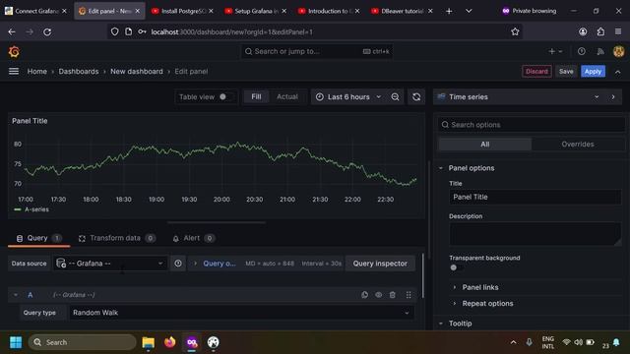Open the hamburger navigation menu
The width and height of the screenshot is (630, 354).
14,71
